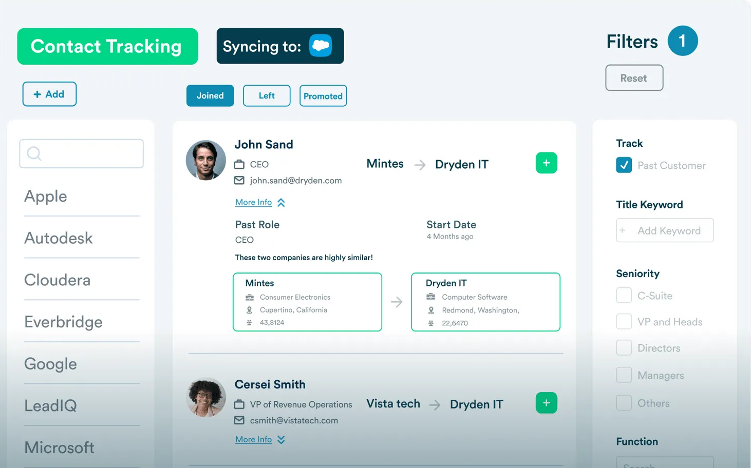Focus the company search field

pos(81,153)
